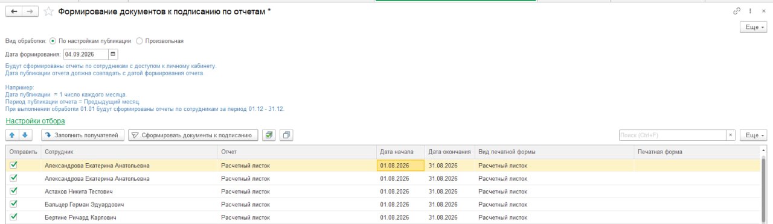Go forward with the right arrow button

pyautogui.click(x=30, y=11)
